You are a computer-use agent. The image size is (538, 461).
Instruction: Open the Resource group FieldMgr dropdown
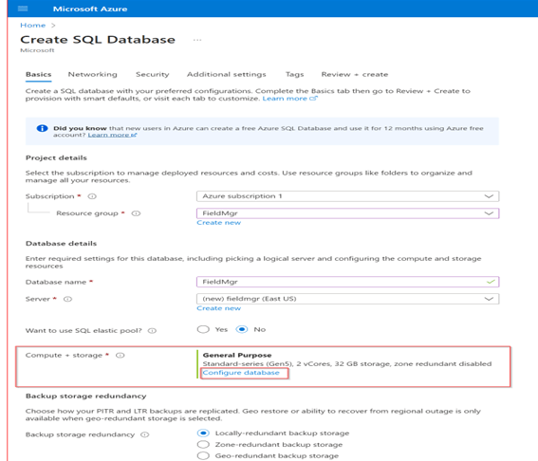click(x=347, y=213)
